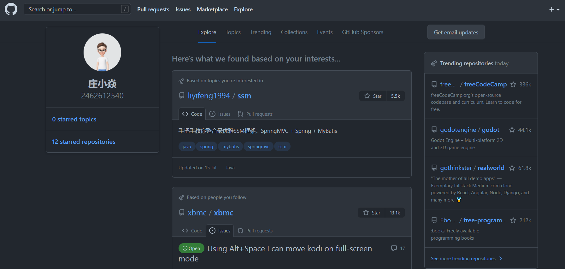Open the xbmc owner link
Screen dimensions: 565x269
pyautogui.click(x=197, y=213)
